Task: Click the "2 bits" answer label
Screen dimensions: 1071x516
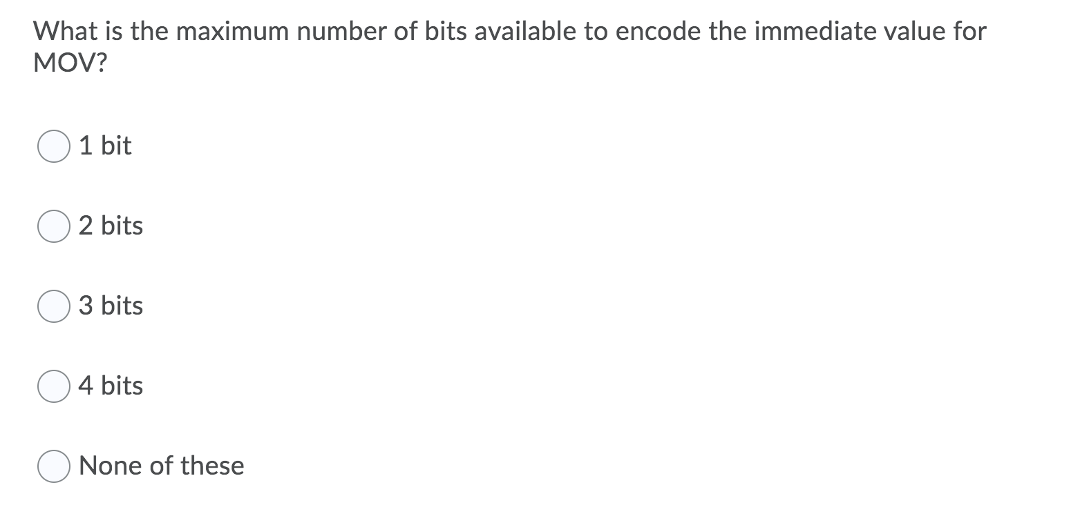Action: 111,226
